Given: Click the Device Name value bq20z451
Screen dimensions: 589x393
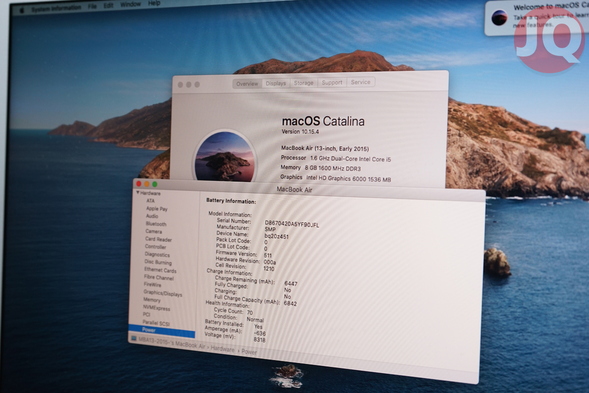Looking at the screenshot, I should (276, 237).
